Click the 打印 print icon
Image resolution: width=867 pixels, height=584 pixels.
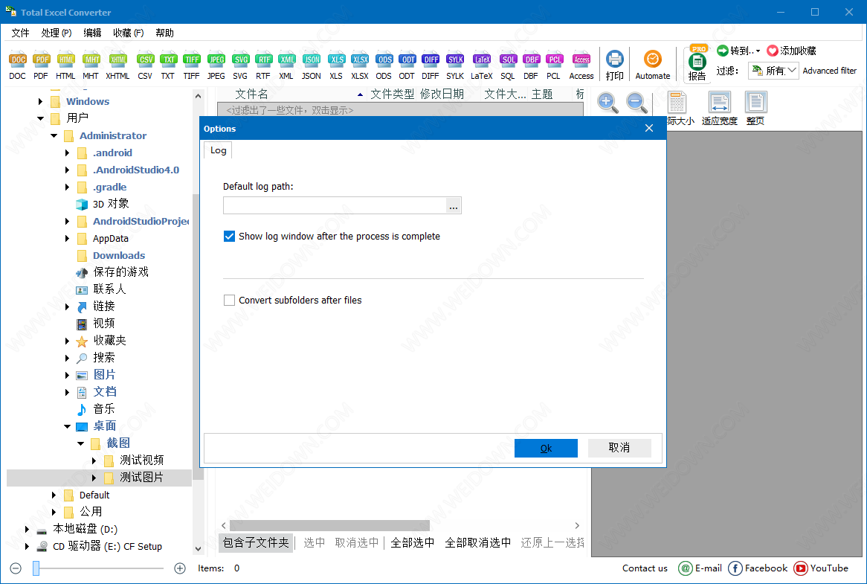pyautogui.click(x=614, y=65)
